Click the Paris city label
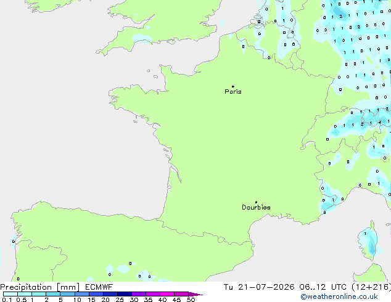The height and width of the screenshot is (302, 391). (233, 92)
